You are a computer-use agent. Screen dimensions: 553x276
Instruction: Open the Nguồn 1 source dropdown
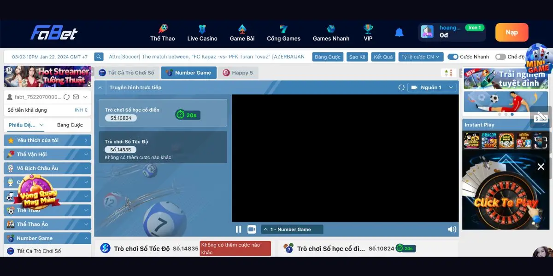pos(432,87)
